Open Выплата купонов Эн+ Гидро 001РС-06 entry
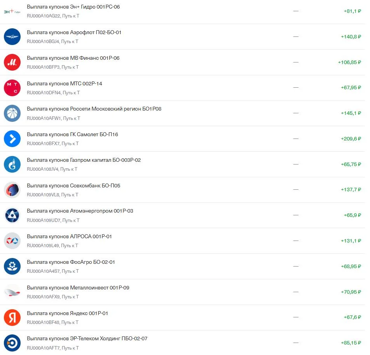The height and width of the screenshot is (355, 370). coord(73,7)
